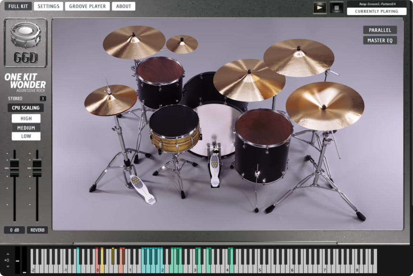Play the yellow white key next to key 0
The image size is (413, 276).
[x=102, y=268]
